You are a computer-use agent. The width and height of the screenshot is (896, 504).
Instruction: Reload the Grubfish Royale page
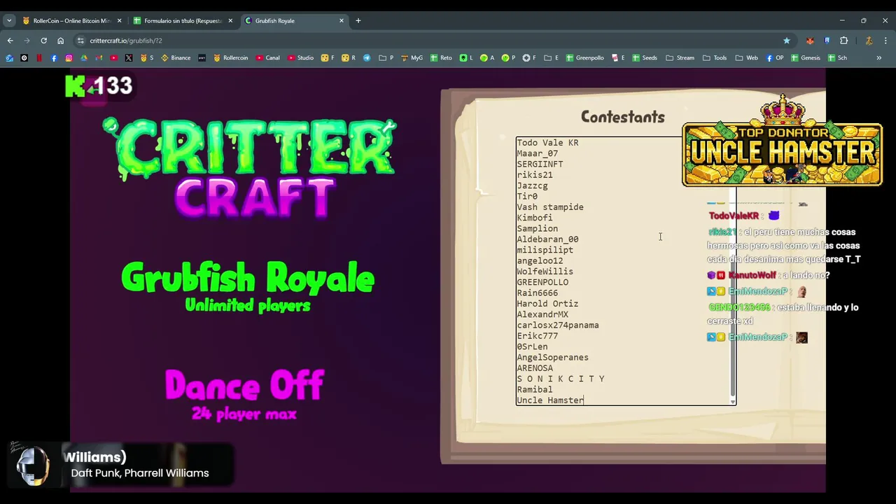[43, 41]
